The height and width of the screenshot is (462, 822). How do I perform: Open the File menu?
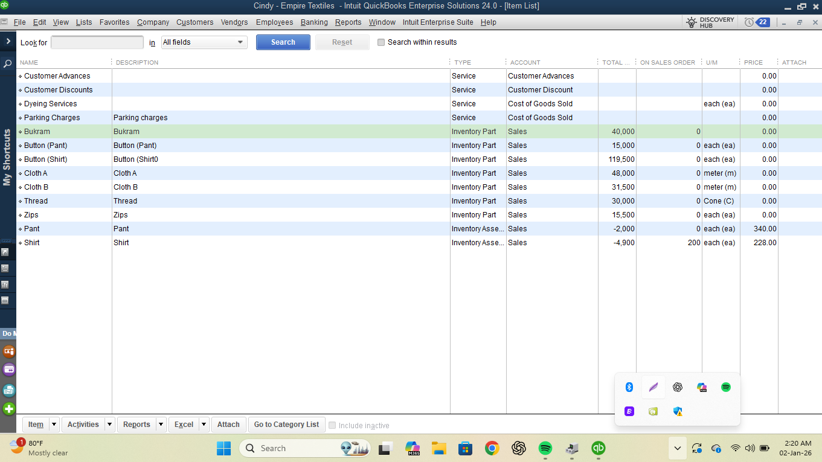point(19,22)
